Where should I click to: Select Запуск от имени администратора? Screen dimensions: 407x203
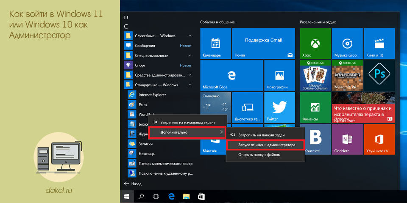(x=265, y=145)
